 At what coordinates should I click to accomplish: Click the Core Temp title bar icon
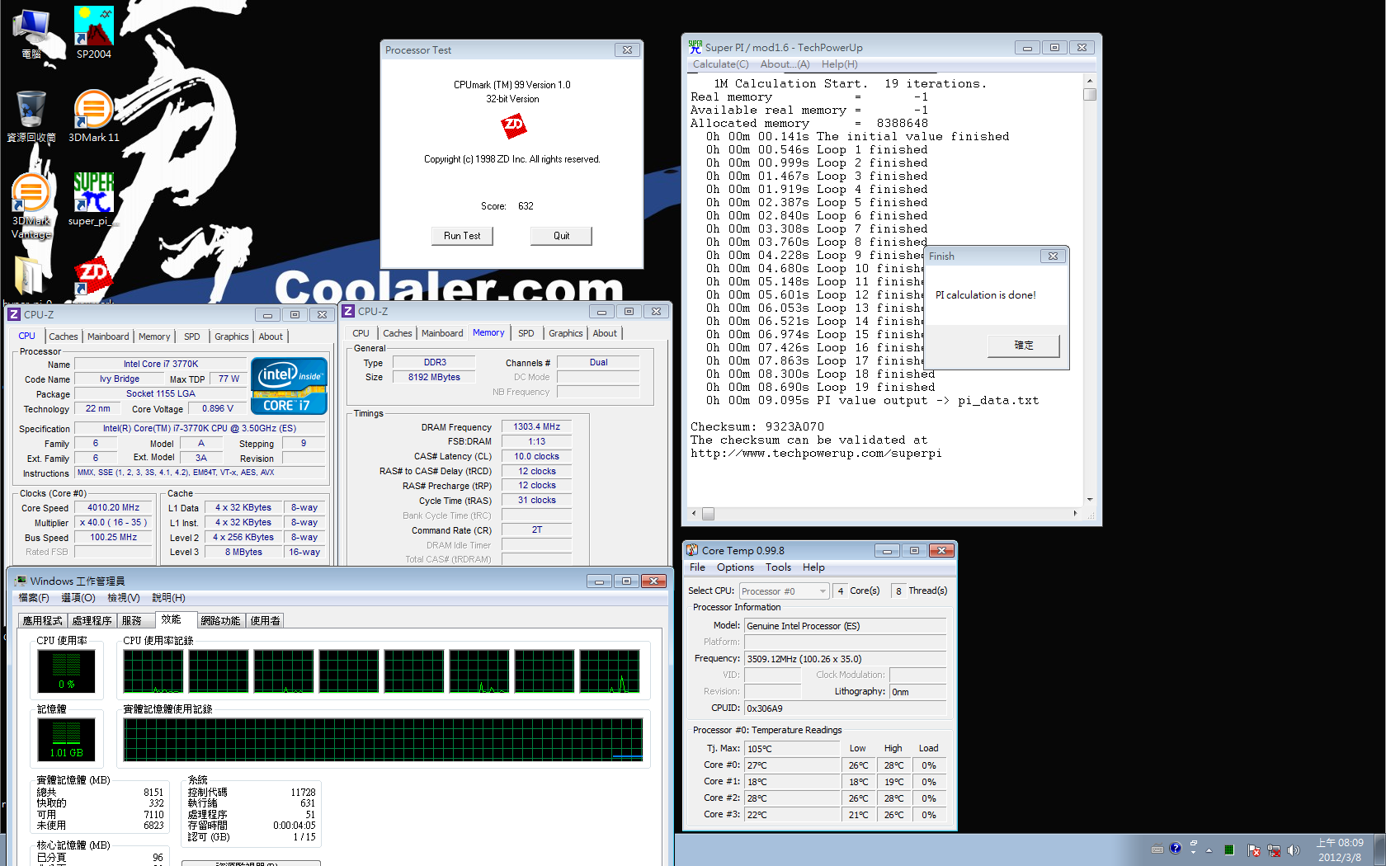692,550
